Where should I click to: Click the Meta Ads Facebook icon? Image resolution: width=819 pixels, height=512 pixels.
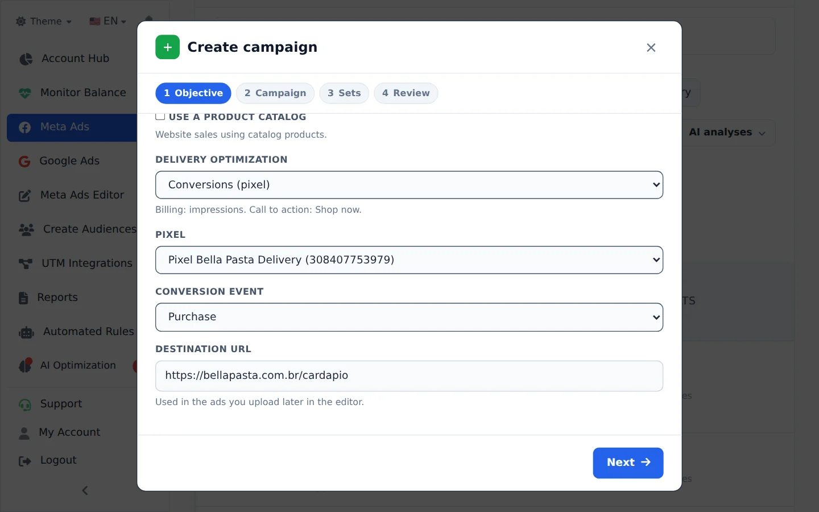click(25, 127)
